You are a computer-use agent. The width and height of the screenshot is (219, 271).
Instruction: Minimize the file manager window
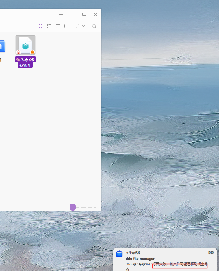coord(73,14)
